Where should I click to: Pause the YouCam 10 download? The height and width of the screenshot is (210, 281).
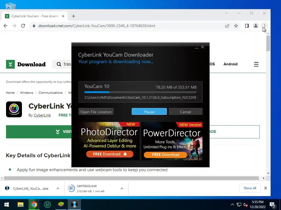[149, 112]
